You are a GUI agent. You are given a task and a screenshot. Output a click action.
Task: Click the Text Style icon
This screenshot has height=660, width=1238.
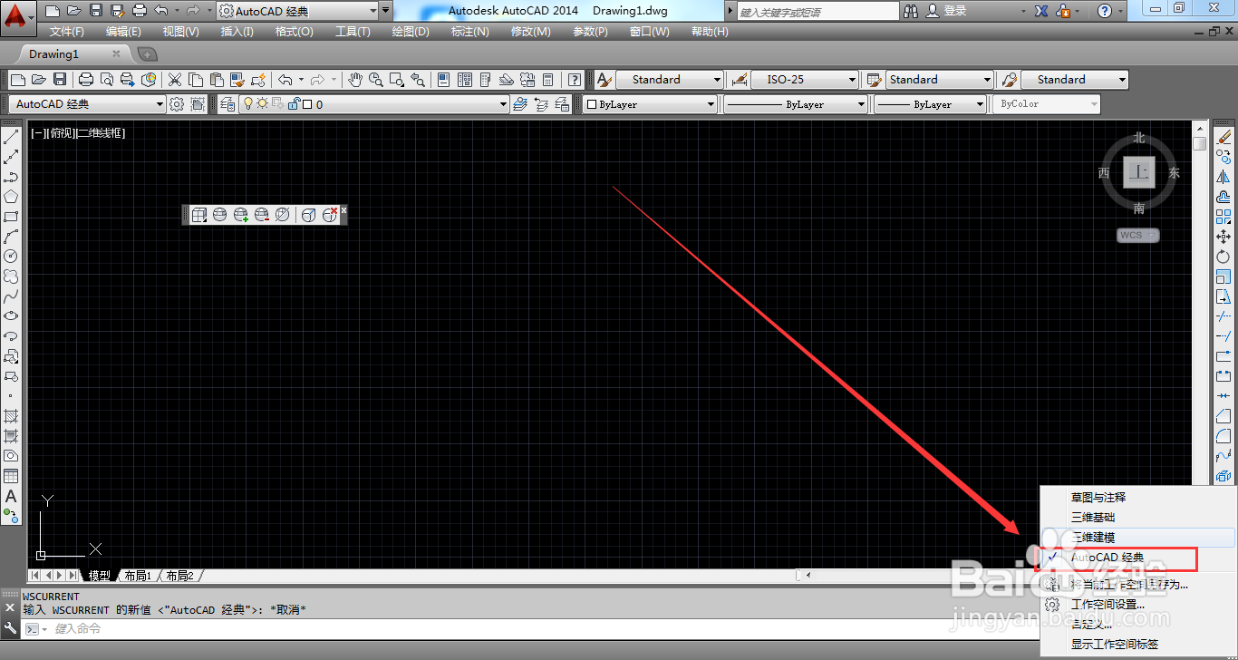604,80
